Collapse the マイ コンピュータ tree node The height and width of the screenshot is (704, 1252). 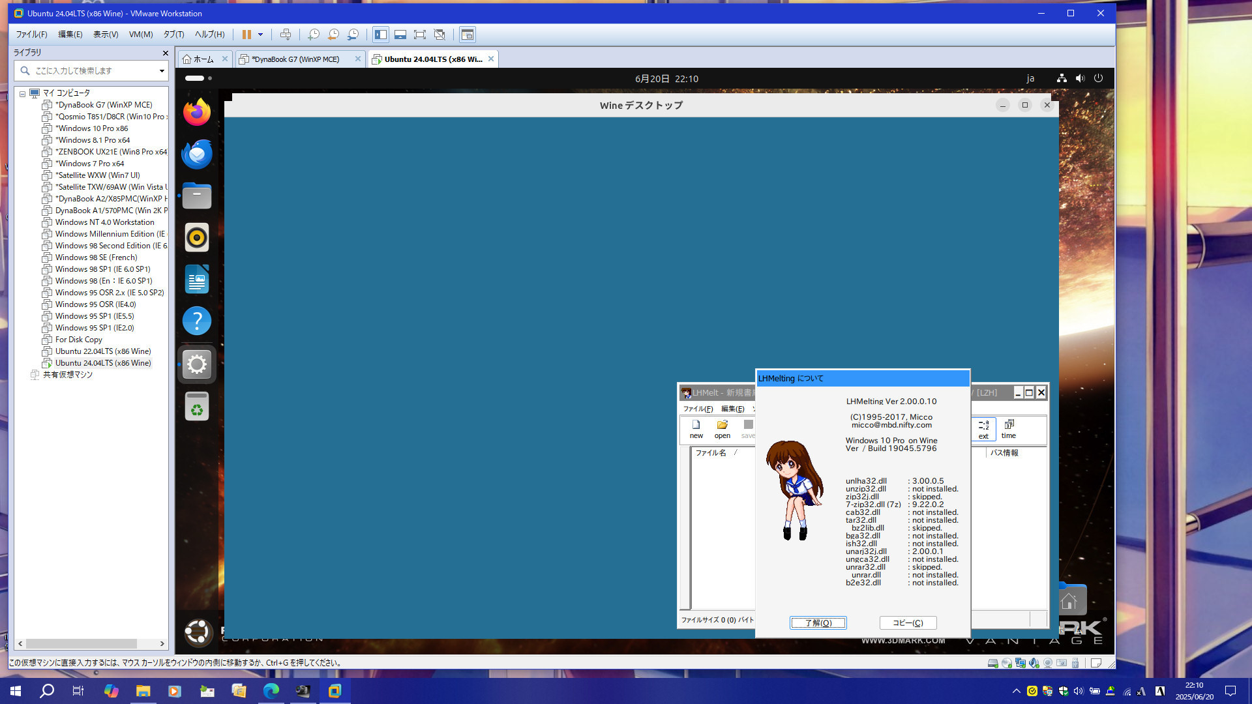tap(22, 93)
